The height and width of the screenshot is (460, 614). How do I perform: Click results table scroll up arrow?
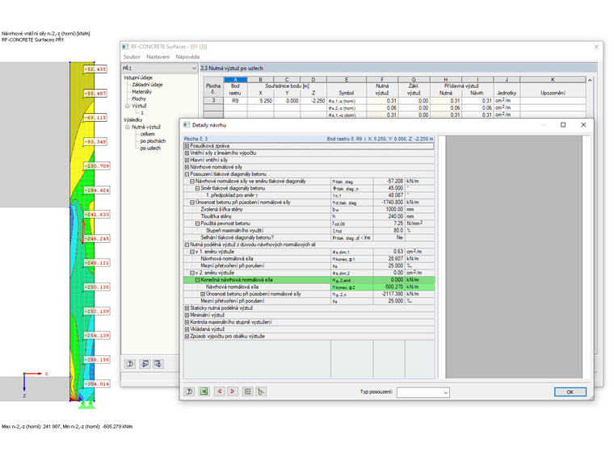(x=590, y=80)
